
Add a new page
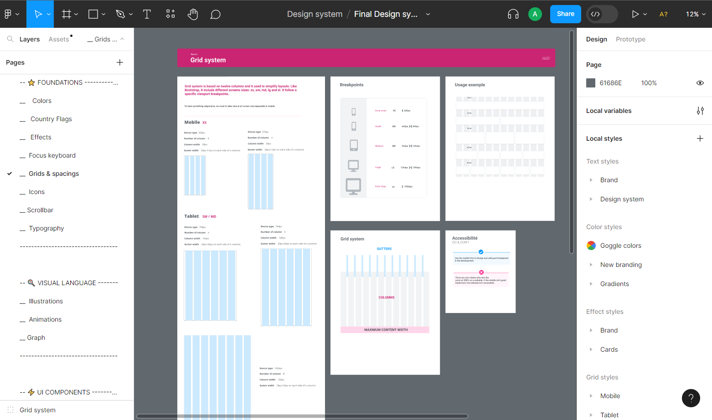120,62
